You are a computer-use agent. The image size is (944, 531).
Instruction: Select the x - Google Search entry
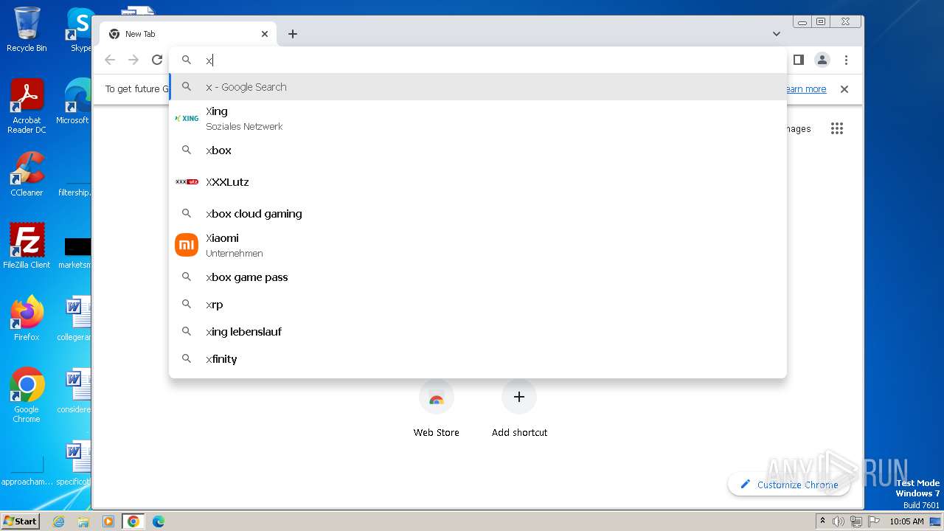tap(478, 86)
